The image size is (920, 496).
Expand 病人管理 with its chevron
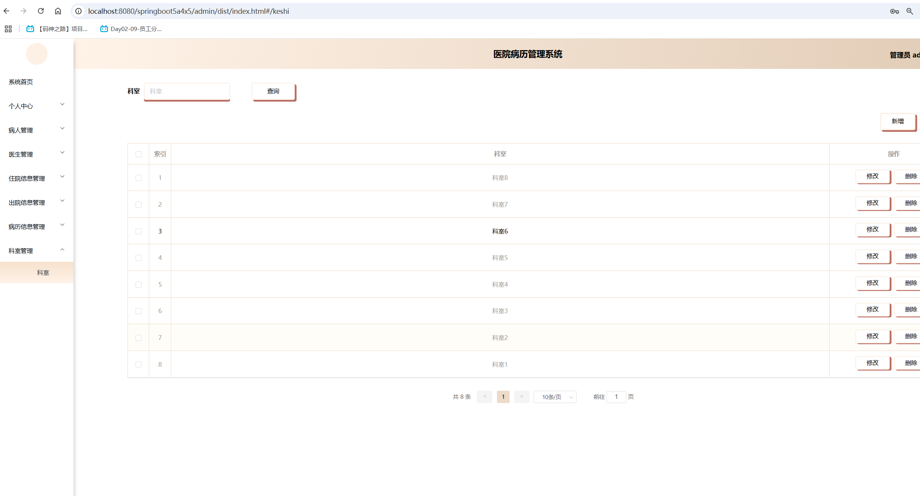click(x=62, y=128)
